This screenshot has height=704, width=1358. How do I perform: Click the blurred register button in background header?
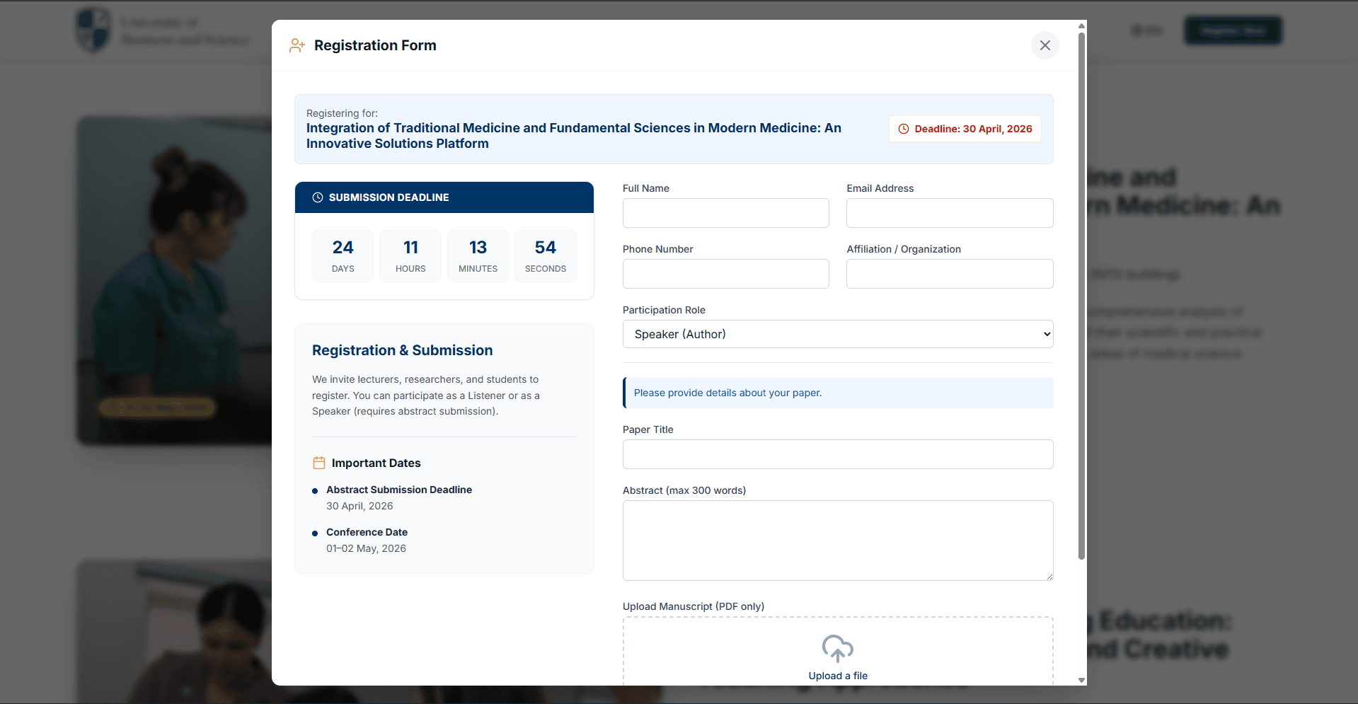(1233, 30)
